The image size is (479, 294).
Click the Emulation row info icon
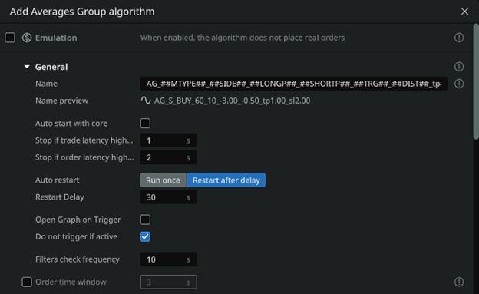tap(459, 38)
